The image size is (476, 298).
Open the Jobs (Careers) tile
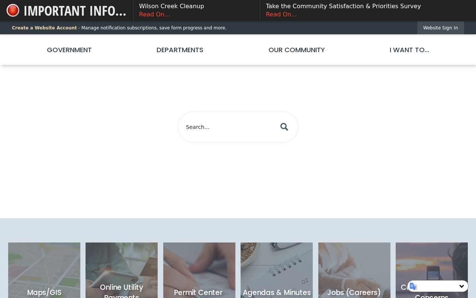354,270
